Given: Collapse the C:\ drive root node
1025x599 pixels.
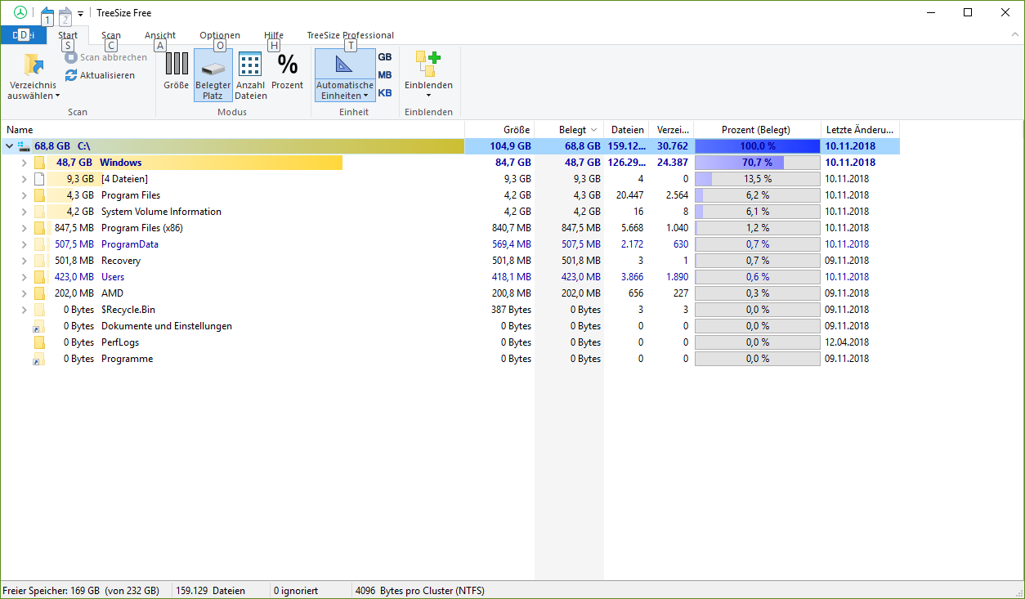Looking at the screenshot, I should click(9, 146).
